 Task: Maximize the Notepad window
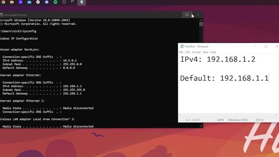point(266,46)
